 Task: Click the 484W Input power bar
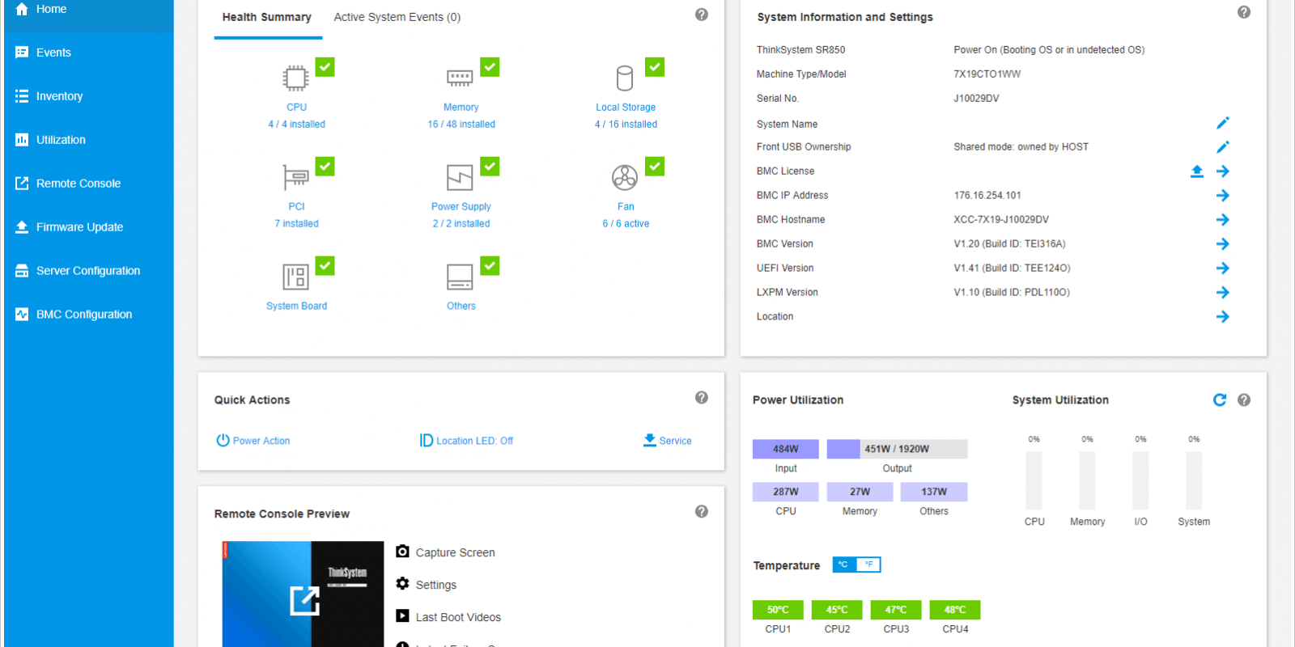click(x=786, y=449)
